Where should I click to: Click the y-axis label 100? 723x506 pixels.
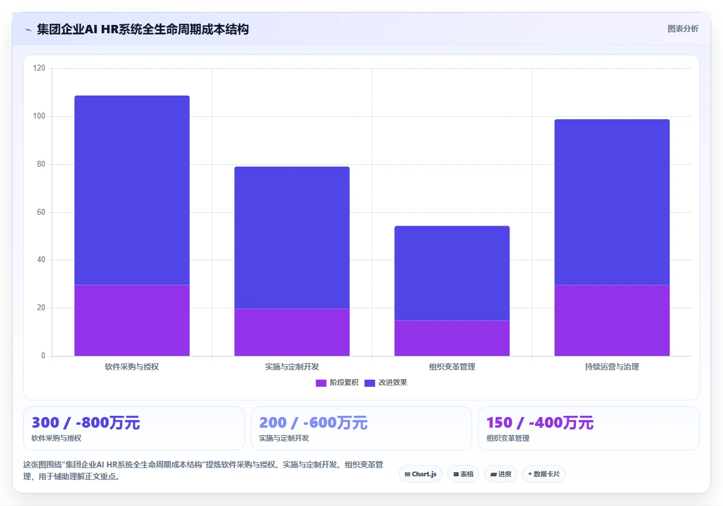coord(39,116)
